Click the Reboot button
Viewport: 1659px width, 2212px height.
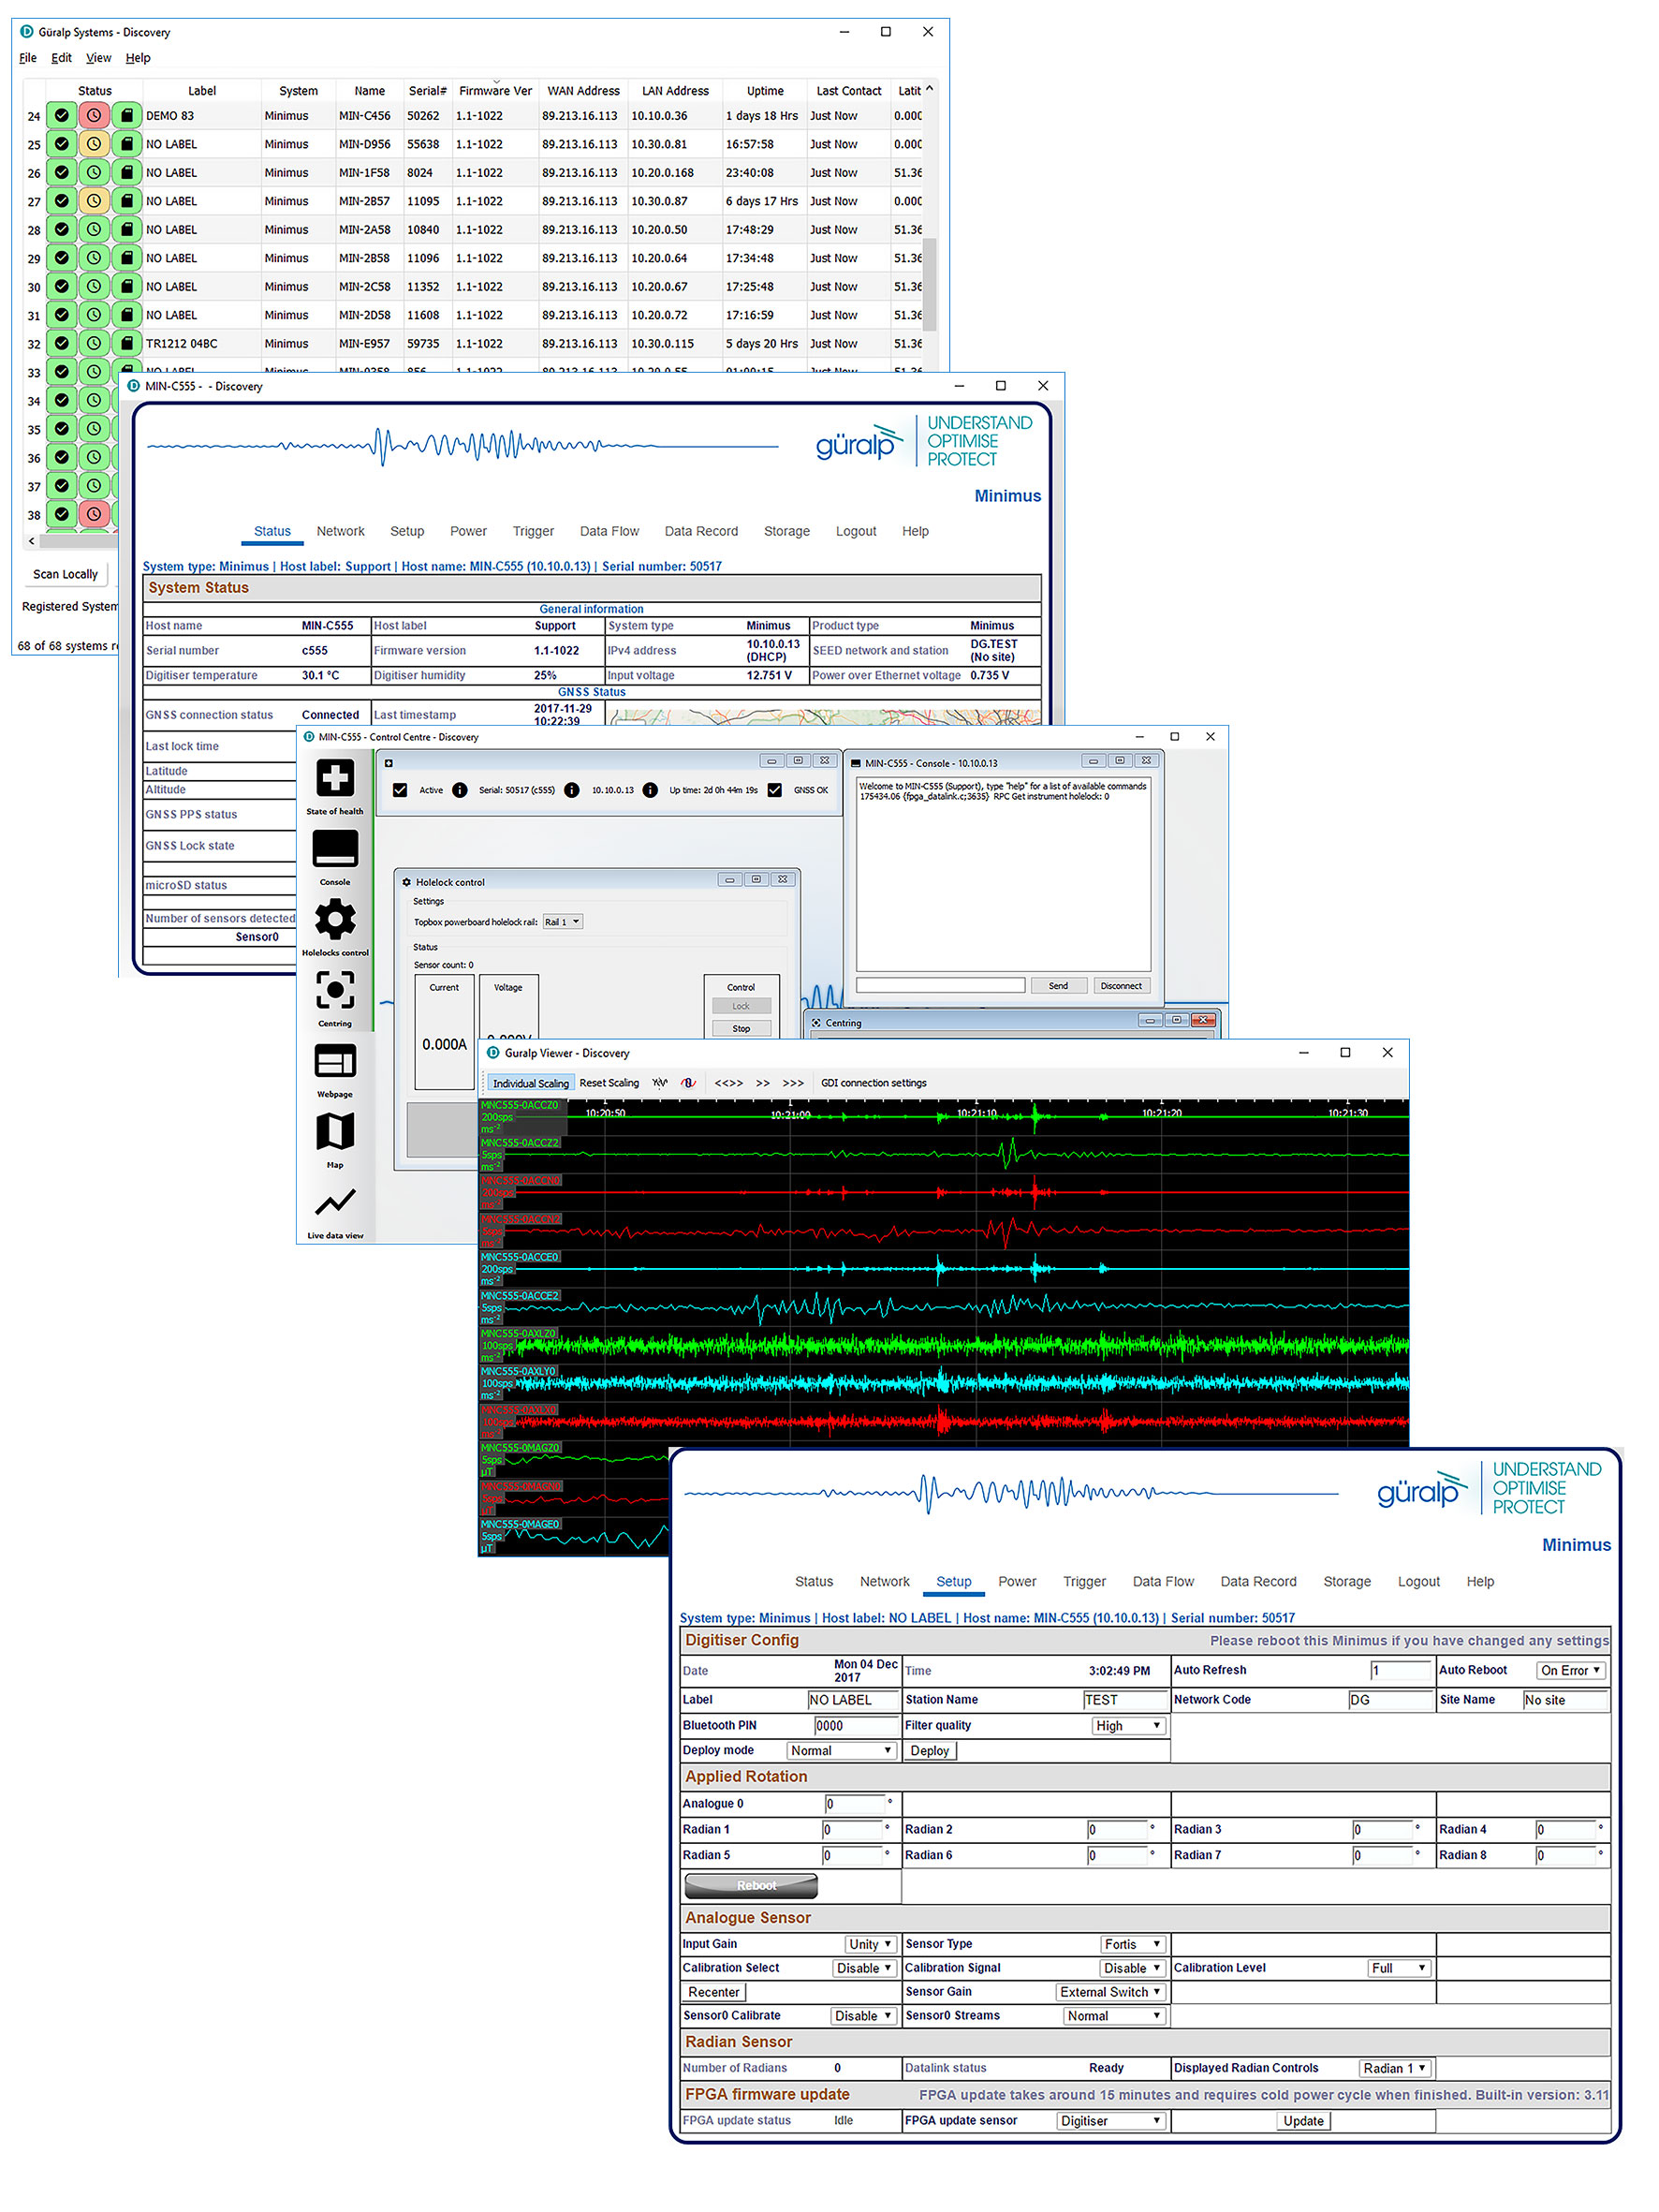tap(751, 1886)
